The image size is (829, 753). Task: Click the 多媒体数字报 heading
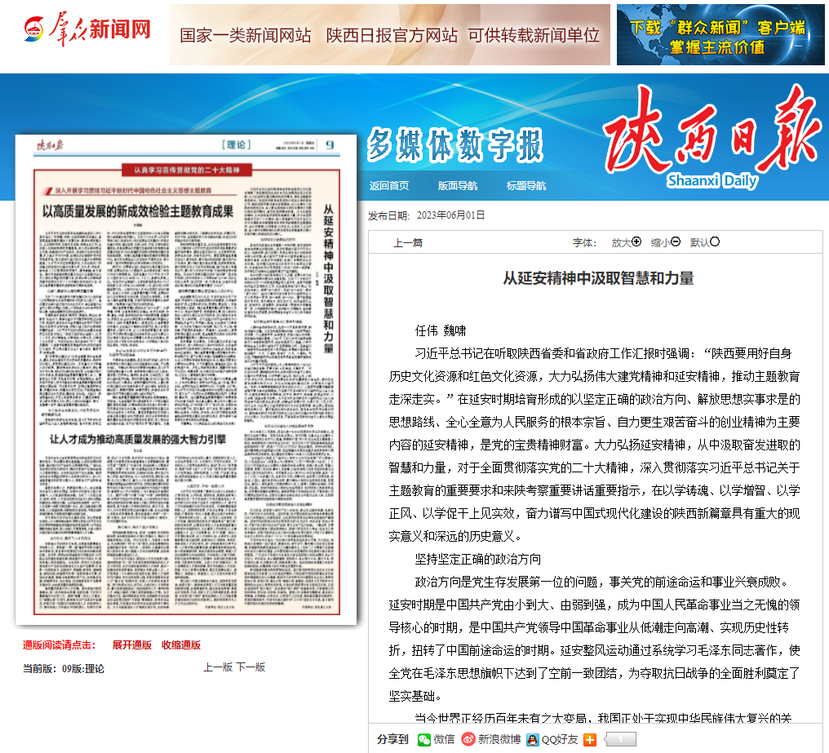455,144
